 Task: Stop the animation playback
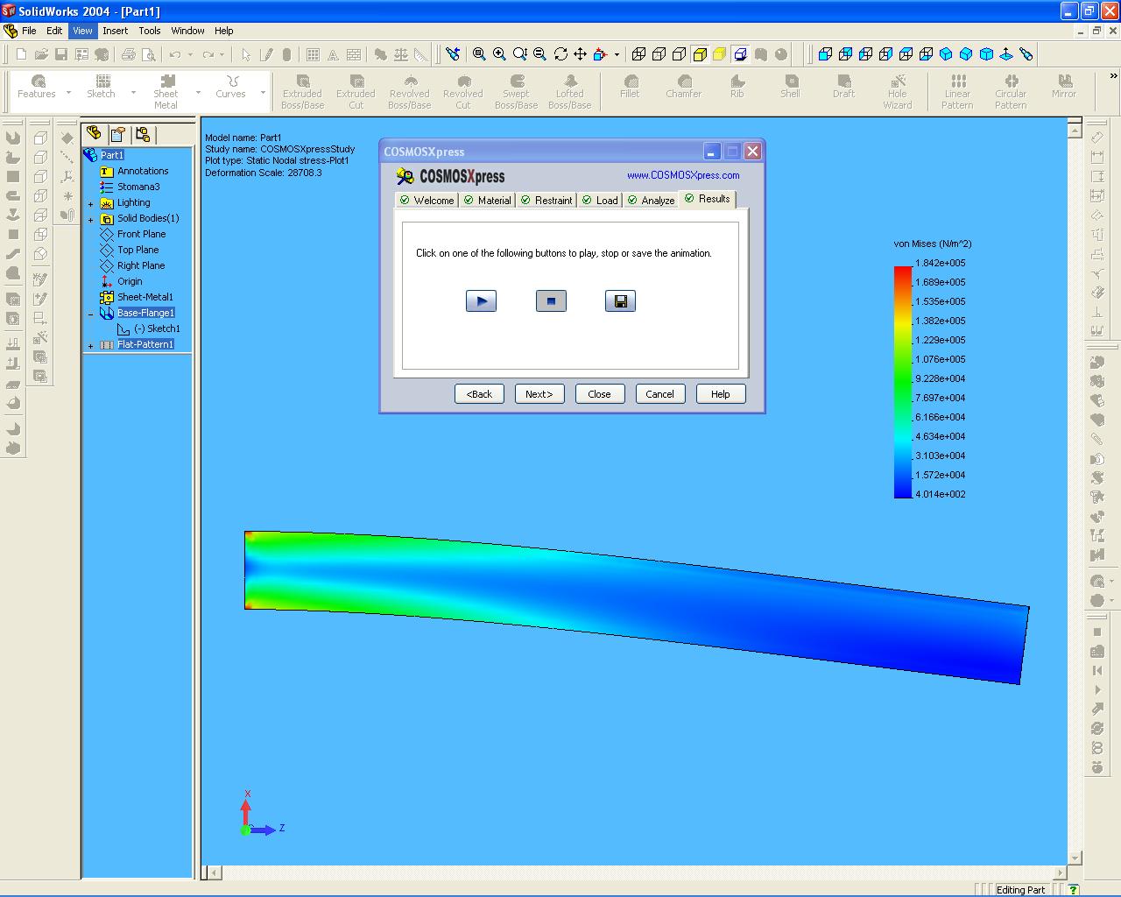click(551, 301)
